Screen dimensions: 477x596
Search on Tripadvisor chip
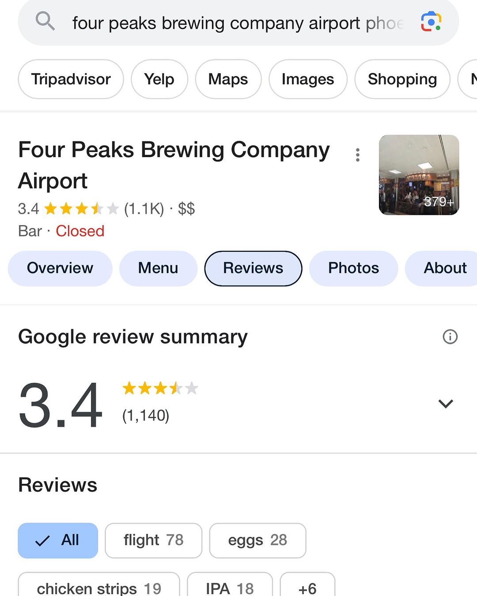tap(71, 79)
